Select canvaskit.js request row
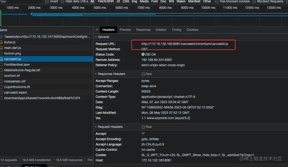 pyautogui.click(x=46, y=59)
